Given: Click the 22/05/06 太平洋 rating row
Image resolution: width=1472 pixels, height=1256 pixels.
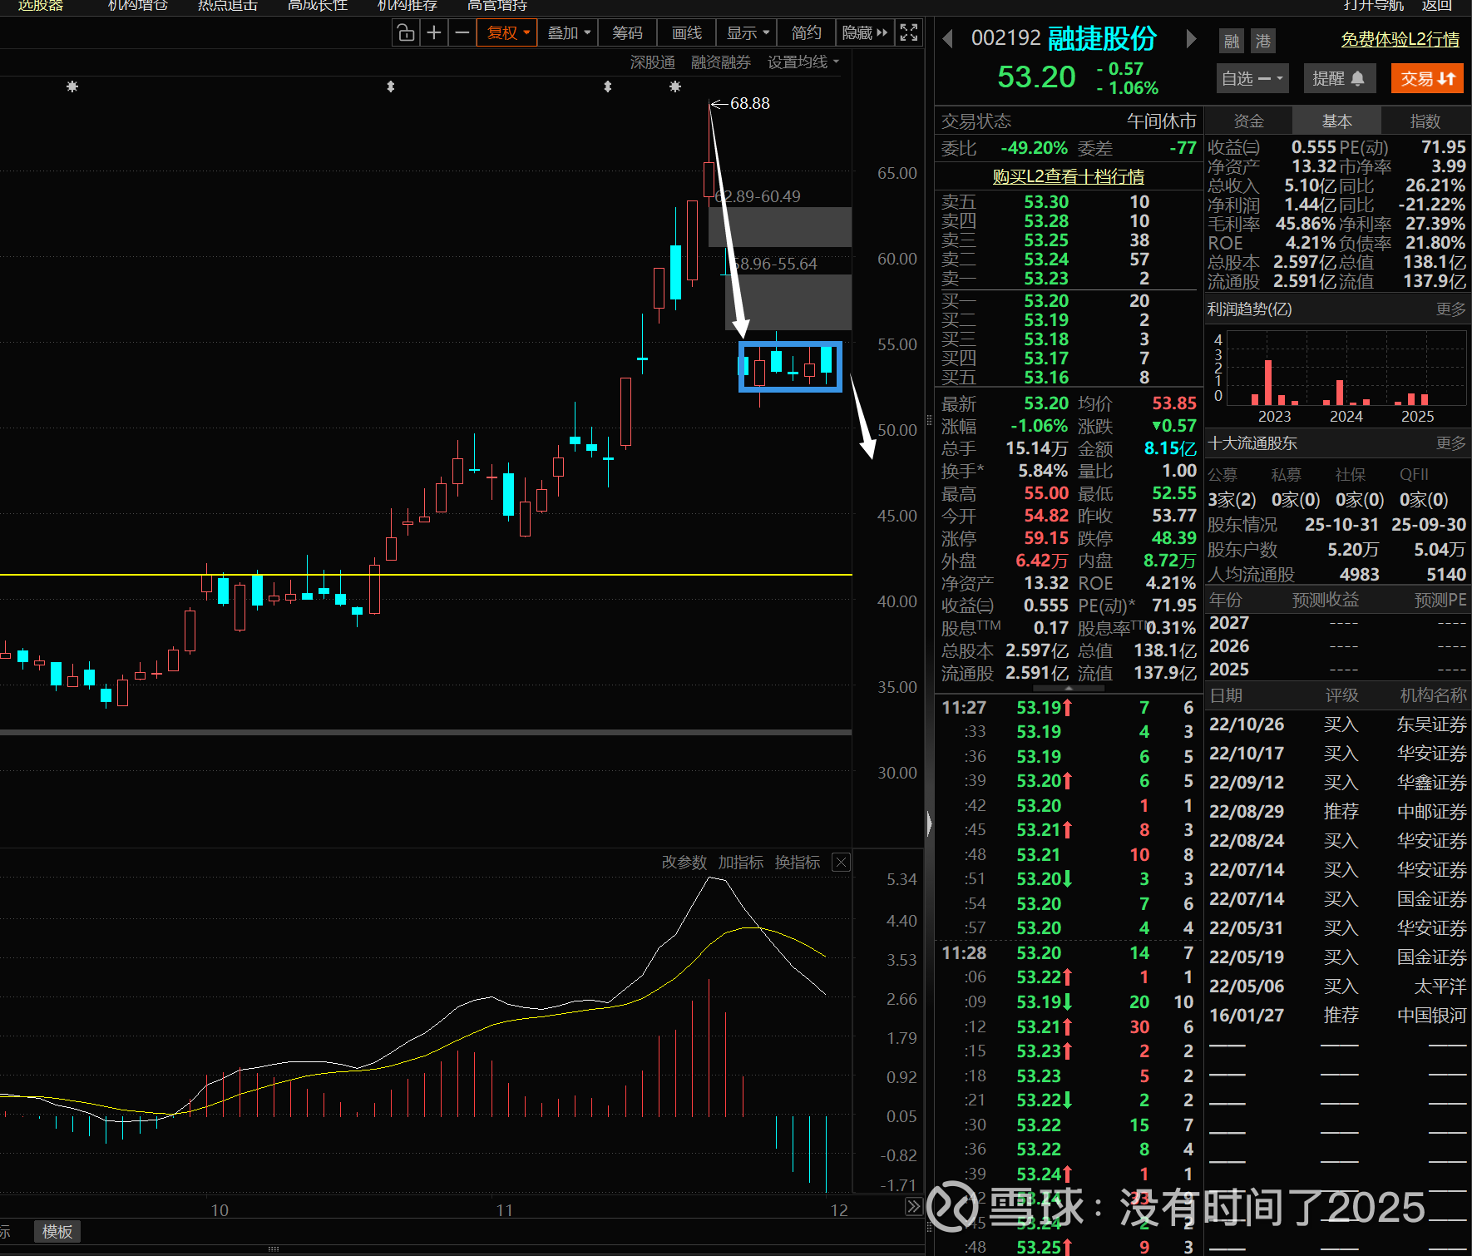Looking at the screenshot, I should coord(1337,987).
